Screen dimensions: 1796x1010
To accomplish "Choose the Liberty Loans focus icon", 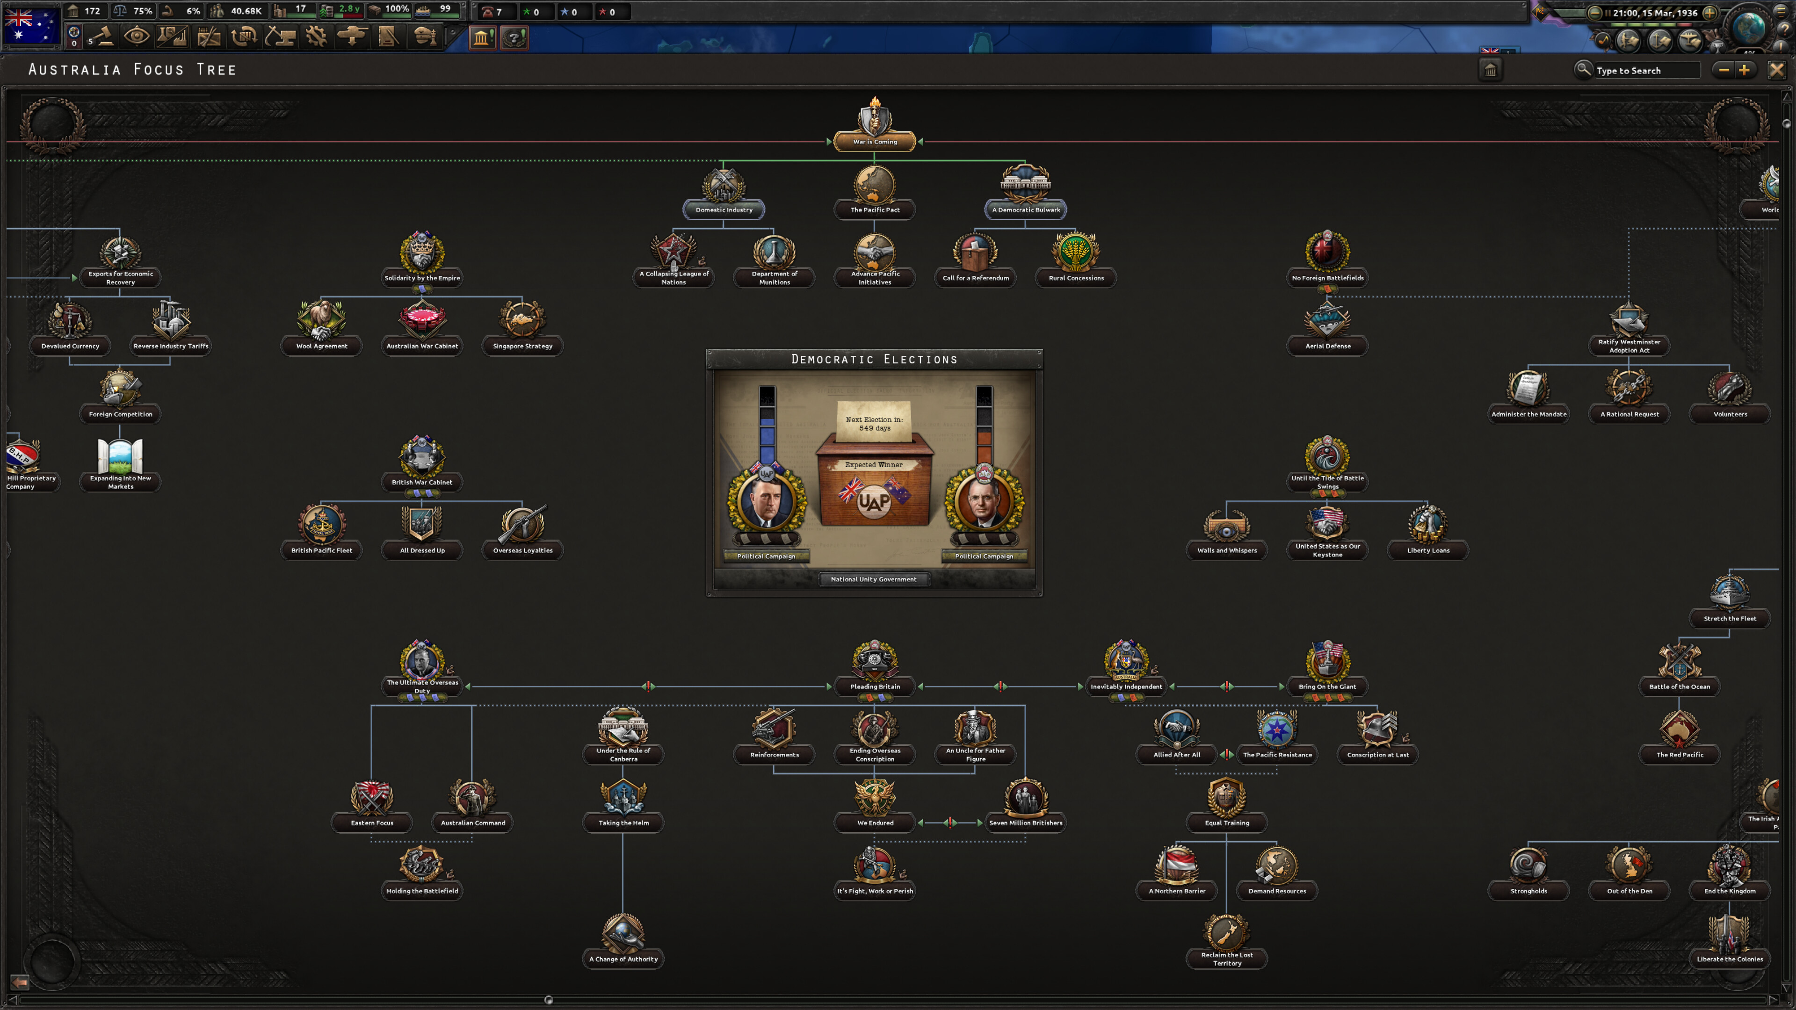I will pyautogui.click(x=1427, y=524).
